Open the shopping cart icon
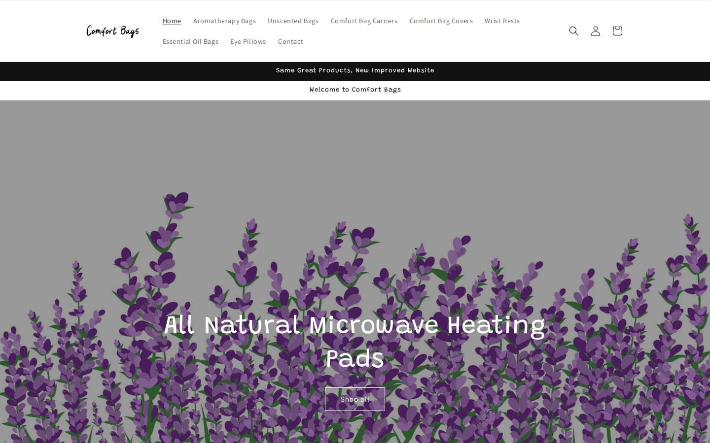Image resolution: width=710 pixels, height=443 pixels. click(617, 31)
